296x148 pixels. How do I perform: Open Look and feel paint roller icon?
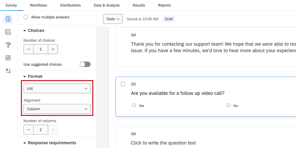(x=8, y=45)
